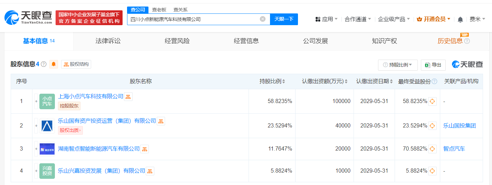Click the help question mark beside 最终受益股份

tap(434, 82)
